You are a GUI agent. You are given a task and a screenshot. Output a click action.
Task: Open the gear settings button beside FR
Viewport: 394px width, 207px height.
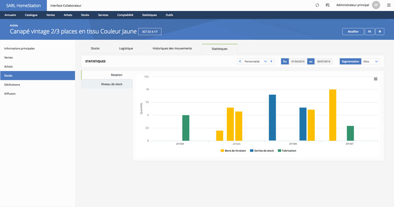click(380, 32)
